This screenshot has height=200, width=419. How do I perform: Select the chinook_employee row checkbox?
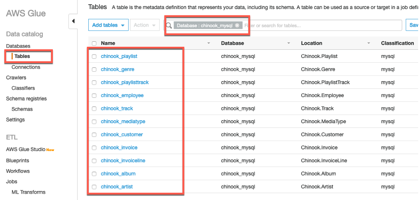tap(94, 95)
